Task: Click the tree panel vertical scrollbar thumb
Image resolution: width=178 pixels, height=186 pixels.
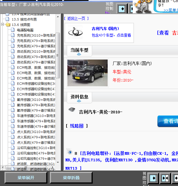Action: pyautogui.click(x=58, y=55)
